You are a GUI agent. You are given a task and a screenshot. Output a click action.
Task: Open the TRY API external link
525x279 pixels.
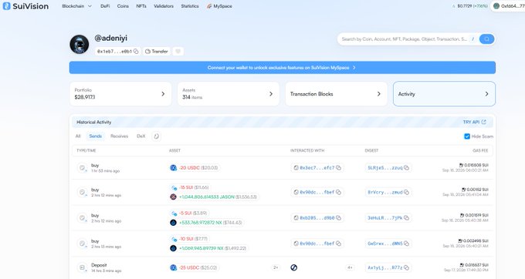tap(474, 122)
